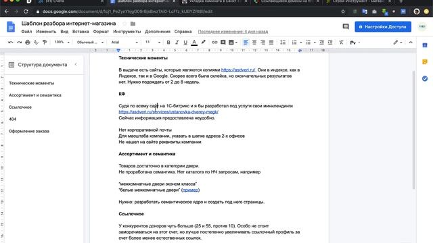This screenshot has width=433, height=243.
Task: Jump to Ссылочное in outline
Action: click(20, 107)
